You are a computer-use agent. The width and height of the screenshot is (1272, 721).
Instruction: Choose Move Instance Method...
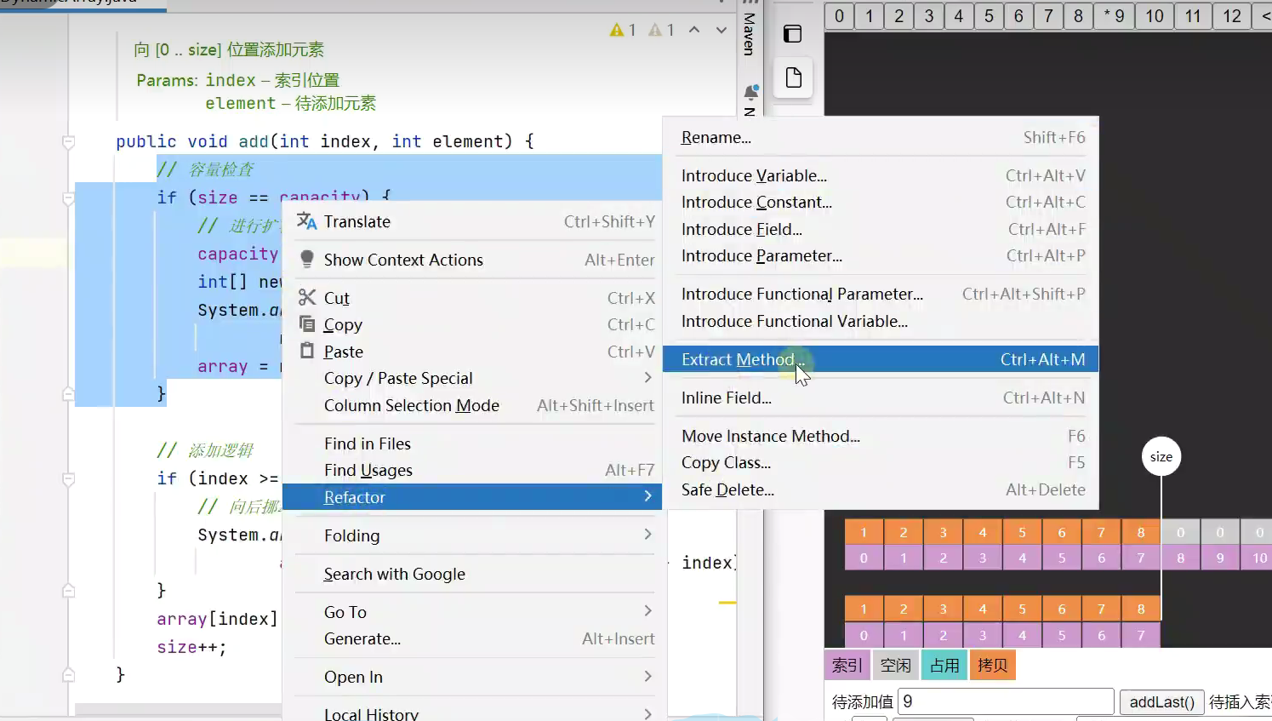click(881, 436)
